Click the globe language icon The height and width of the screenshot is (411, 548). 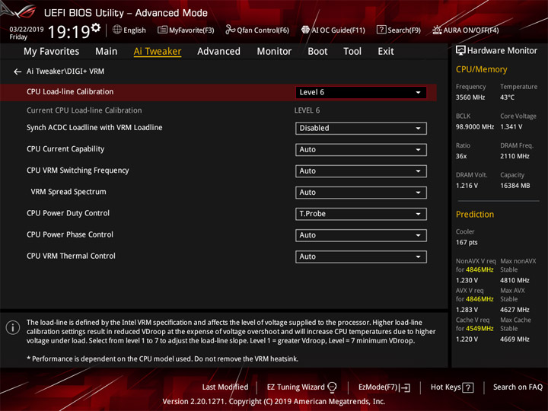[117, 30]
